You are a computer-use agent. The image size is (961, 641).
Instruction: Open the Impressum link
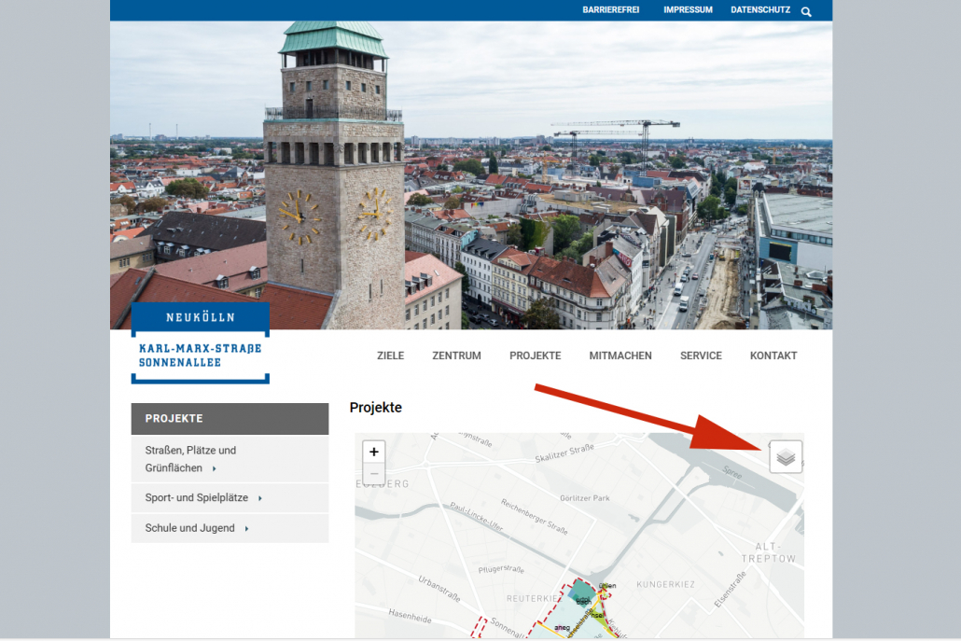(x=688, y=10)
